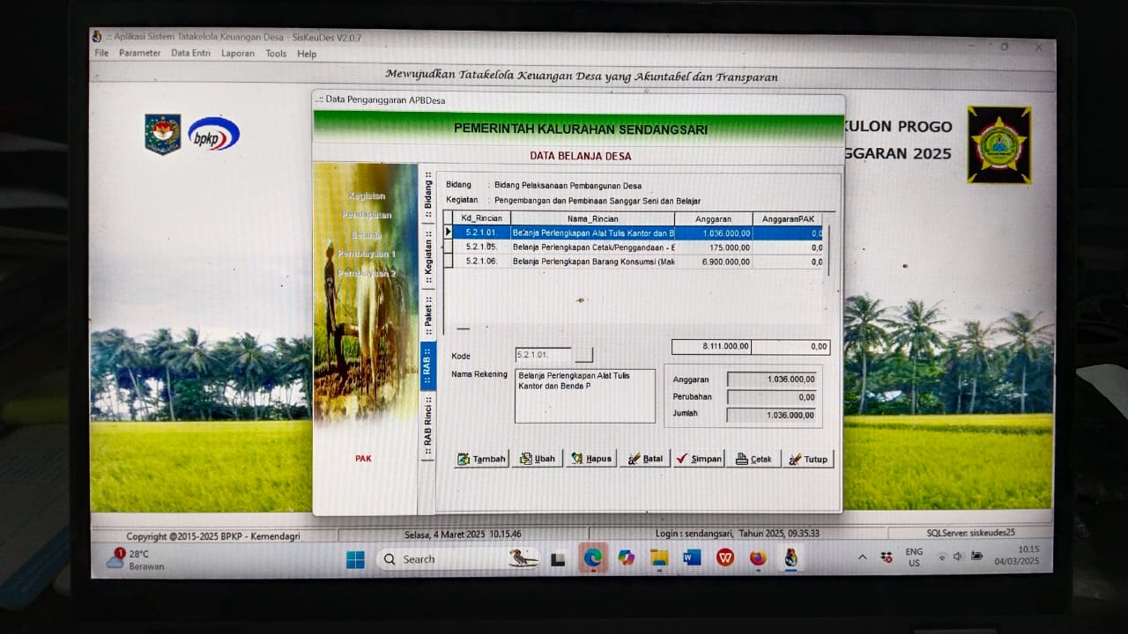Switch to the Bidang vertical tab
This screenshot has width=1128, height=634.
427,193
